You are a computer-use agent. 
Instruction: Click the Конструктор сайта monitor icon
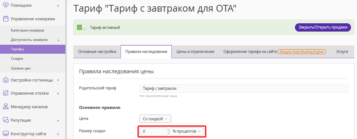(x=6, y=133)
